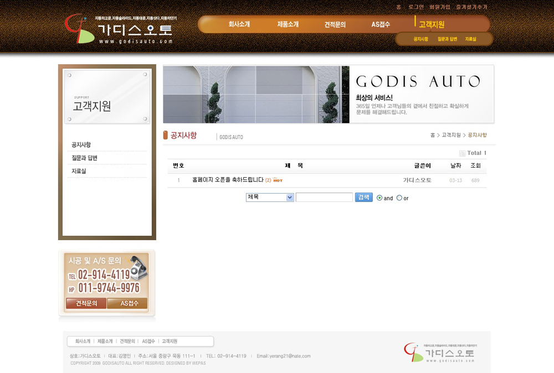Select 질문과 답변 in the left sidebar
This screenshot has height=373, width=554.
84,158
